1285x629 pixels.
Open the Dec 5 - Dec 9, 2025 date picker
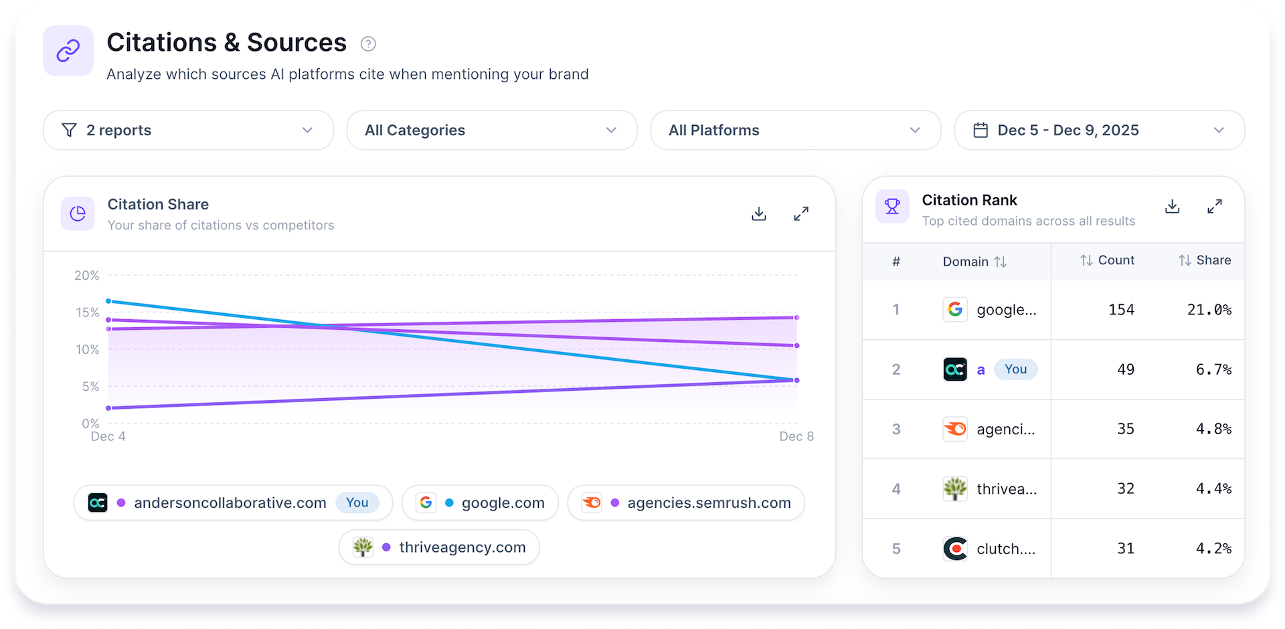coord(1099,130)
